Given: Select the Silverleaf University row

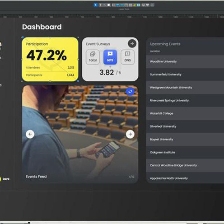Looking at the screenshot, I should tap(185, 126).
